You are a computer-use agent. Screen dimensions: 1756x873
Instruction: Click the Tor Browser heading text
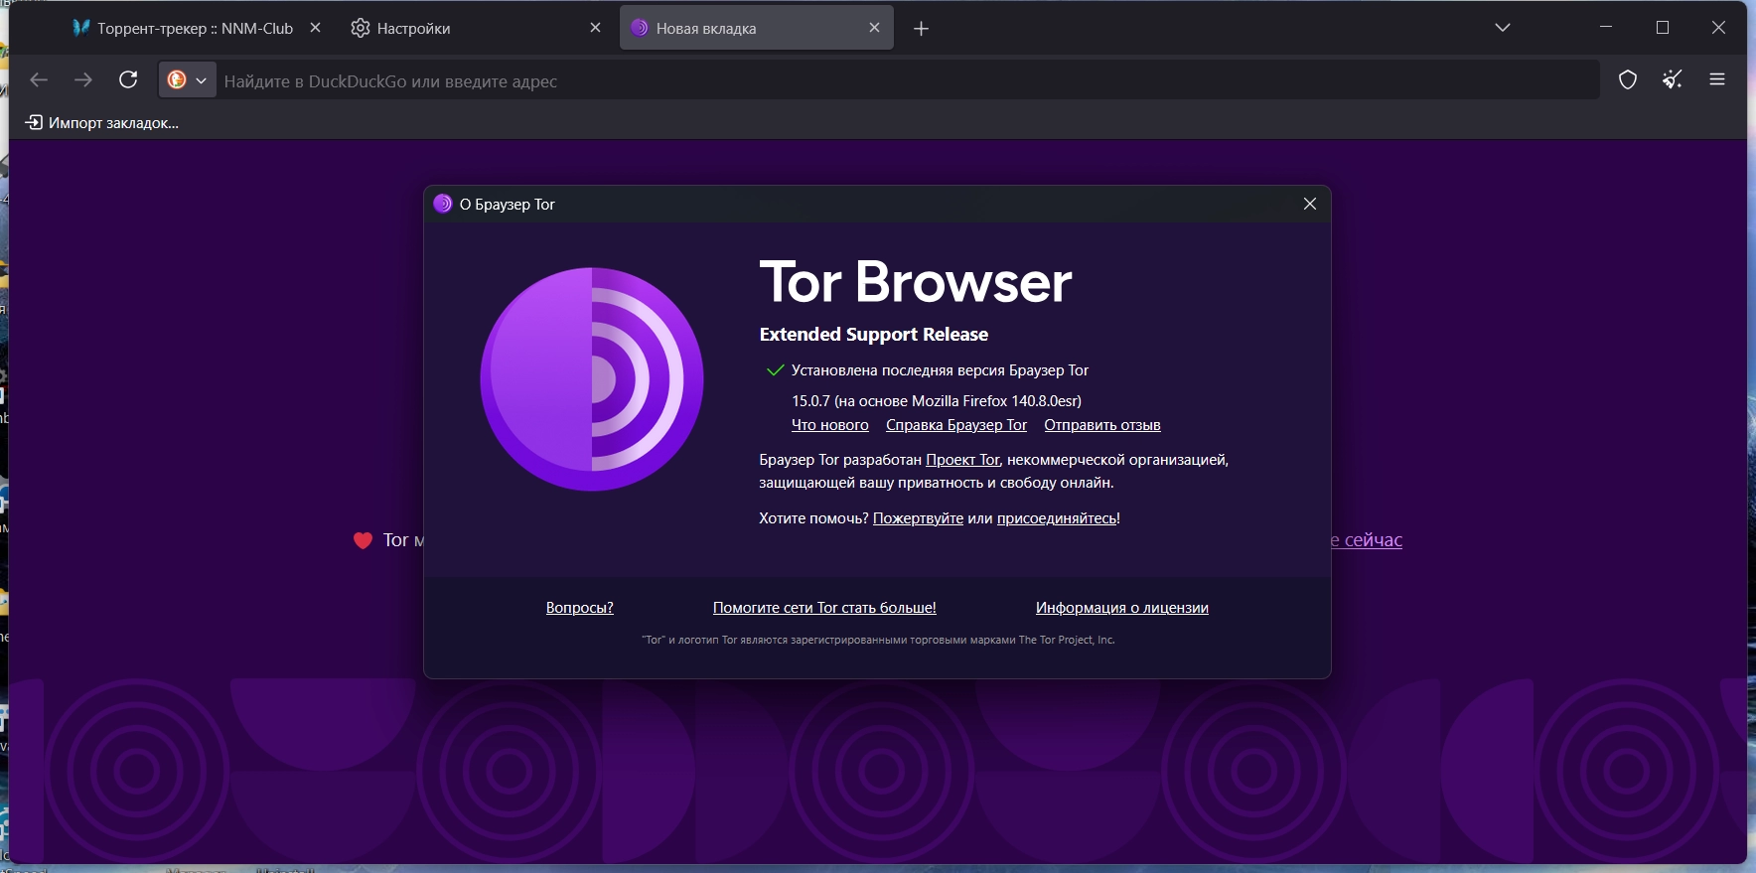click(916, 282)
